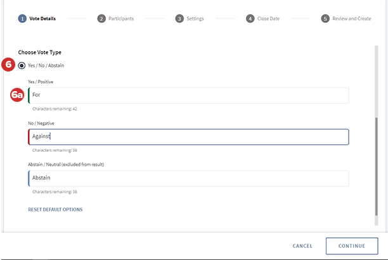Focus the Yes / Positive field containing For

click(188, 96)
